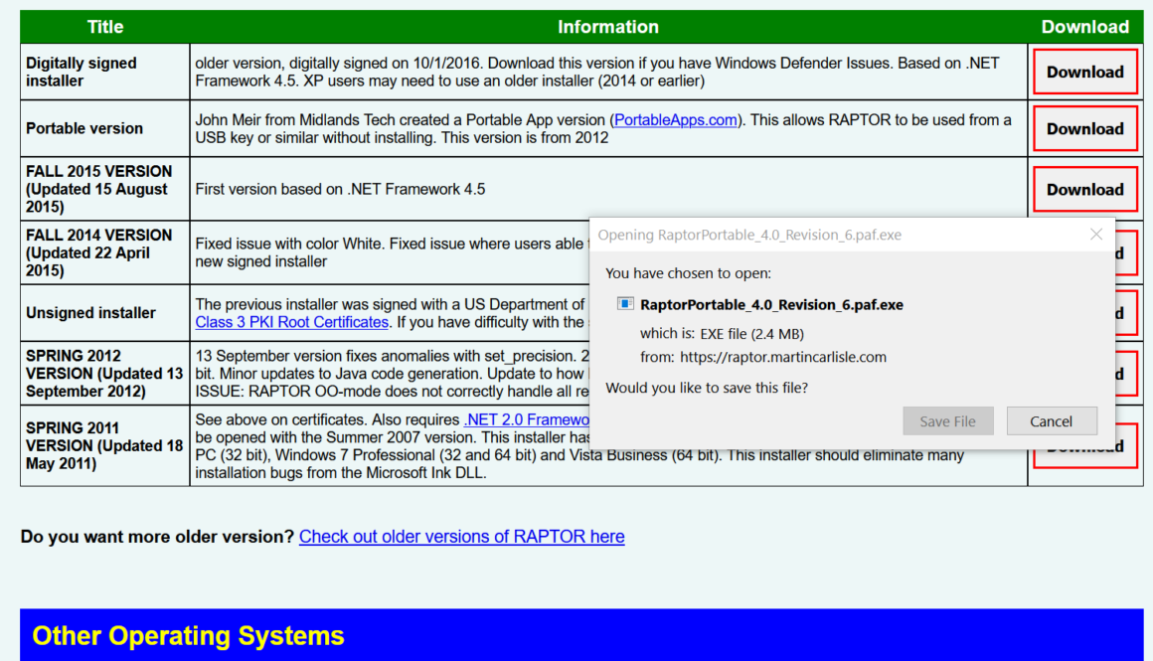Image resolution: width=1153 pixels, height=661 pixels.
Task: Click the Title column header
Action: (105, 27)
